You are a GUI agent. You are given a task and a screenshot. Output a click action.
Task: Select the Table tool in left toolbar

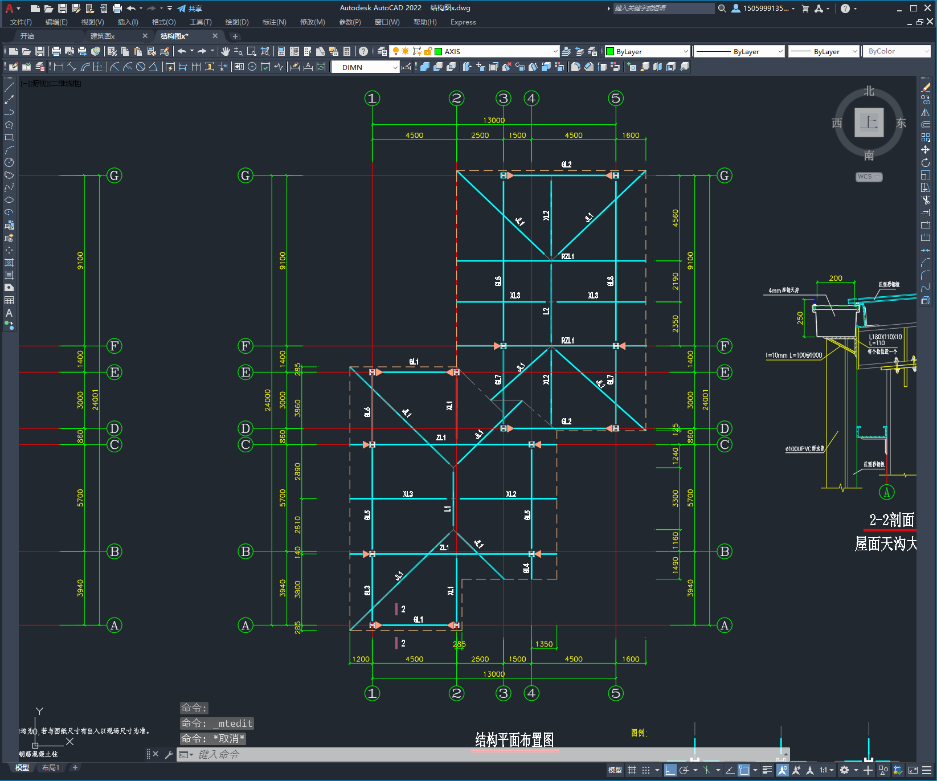(9, 300)
